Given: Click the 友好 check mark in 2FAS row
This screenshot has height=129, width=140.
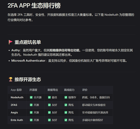Looking at the screenshot, I should pyautogui.click(x=49, y=105).
